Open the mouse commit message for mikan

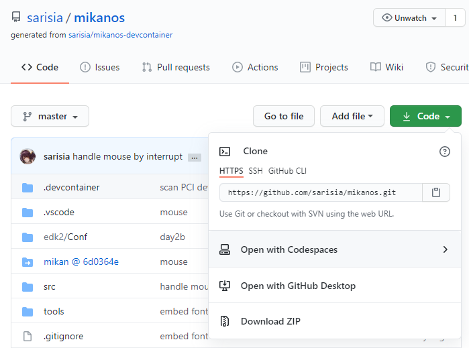click(174, 262)
